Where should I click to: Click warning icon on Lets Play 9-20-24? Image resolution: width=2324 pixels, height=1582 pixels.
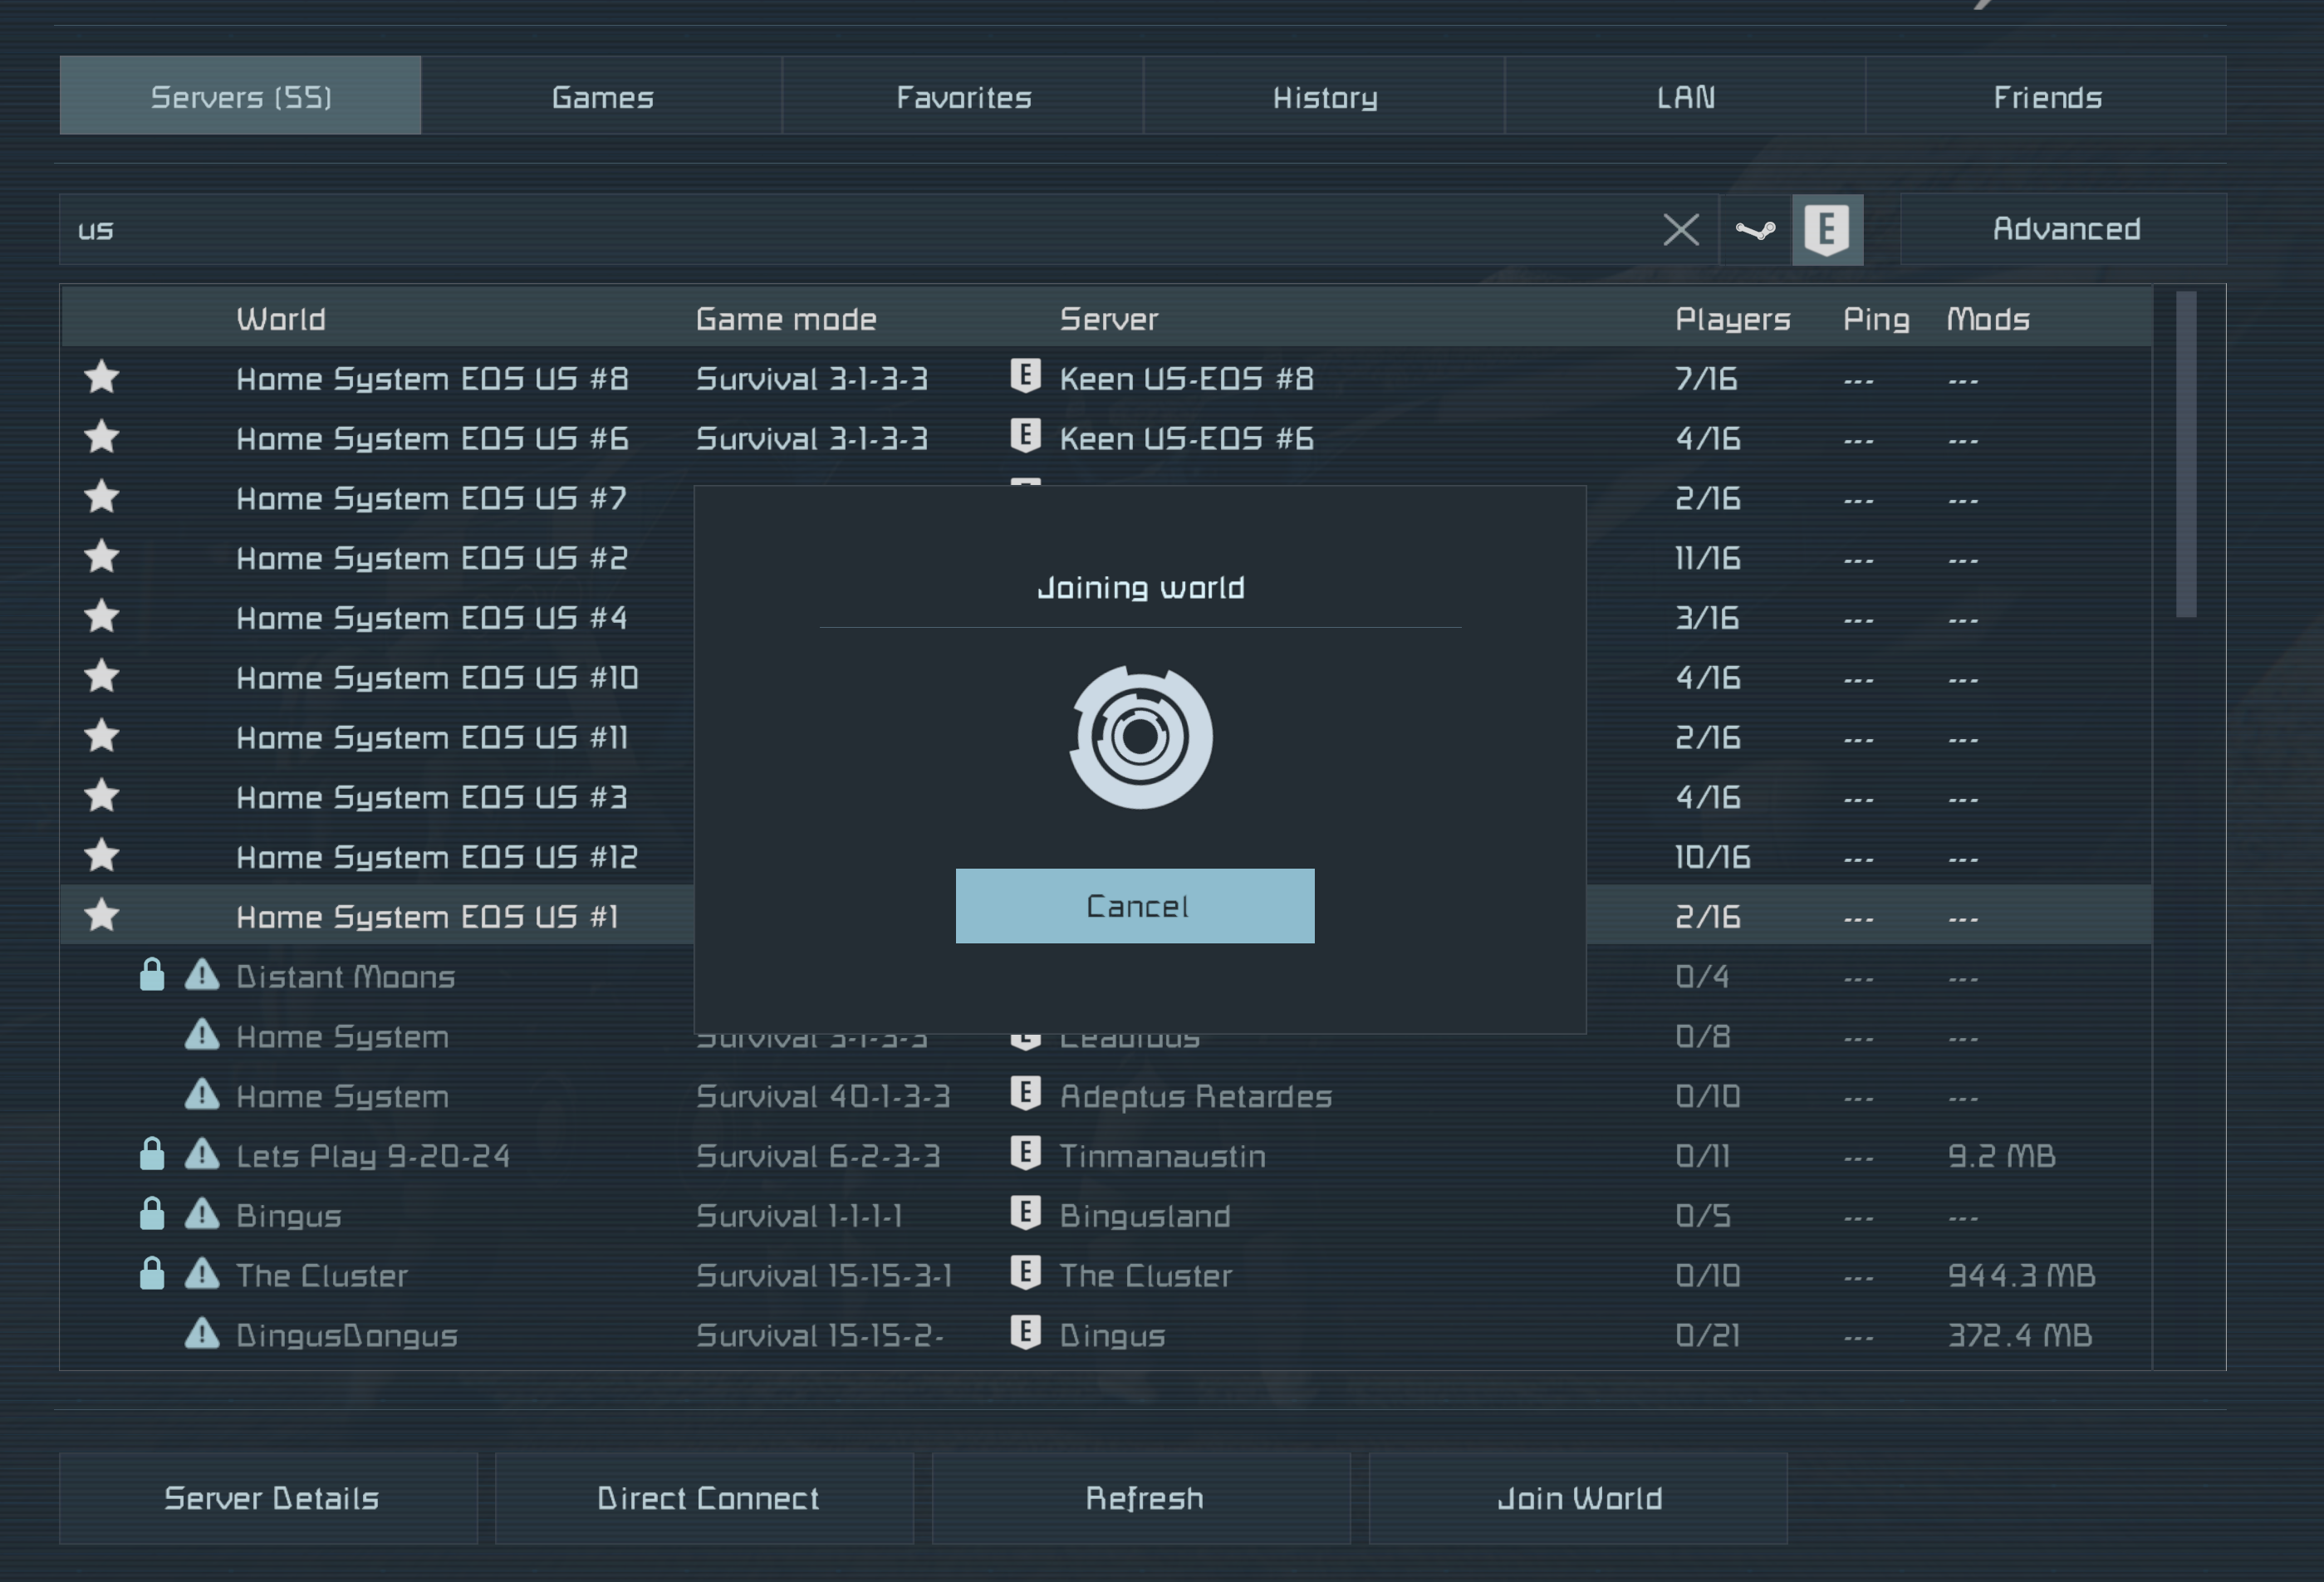pos(202,1155)
